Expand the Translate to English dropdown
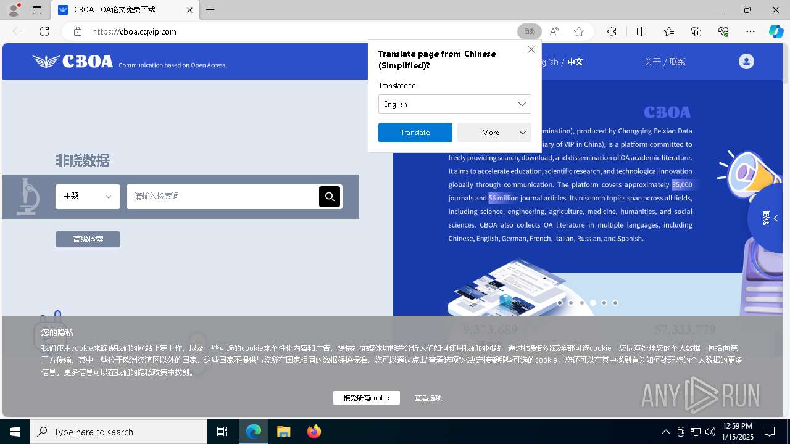The width and height of the screenshot is (790, 444). (455, 104)
